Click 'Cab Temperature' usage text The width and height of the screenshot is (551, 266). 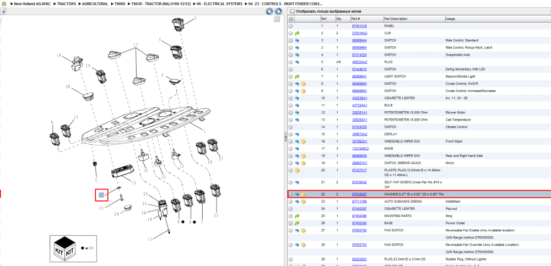click(x=457, y=120)
